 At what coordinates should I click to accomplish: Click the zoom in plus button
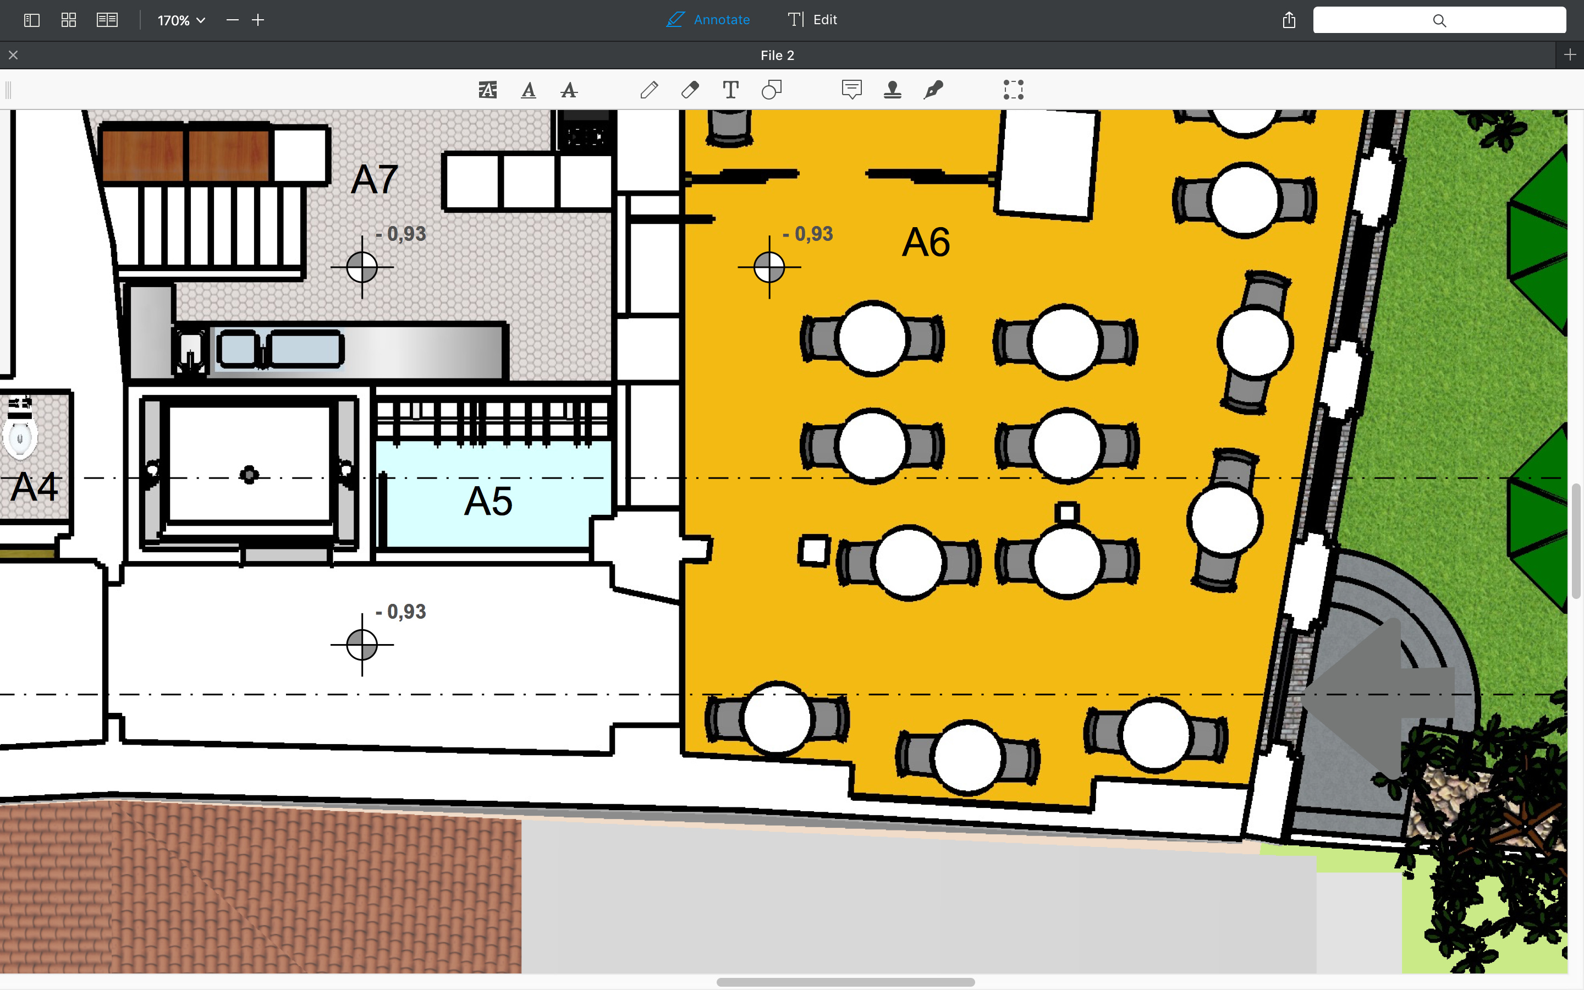coord(258,20)
